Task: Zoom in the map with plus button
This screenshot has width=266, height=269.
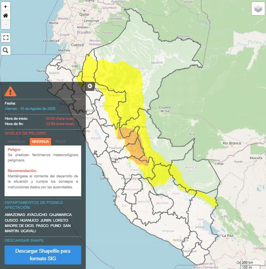Action: tap(6, 6)
